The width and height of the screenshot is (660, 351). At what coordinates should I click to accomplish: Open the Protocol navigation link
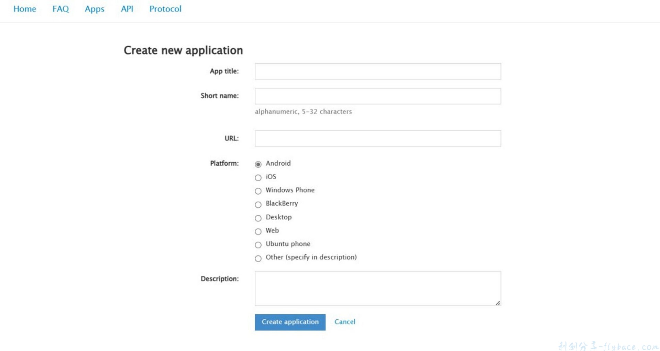(165, 9)
